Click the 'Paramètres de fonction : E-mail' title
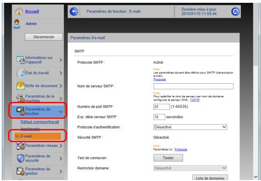This screenshot has height=181, width=261. (113, 11)
